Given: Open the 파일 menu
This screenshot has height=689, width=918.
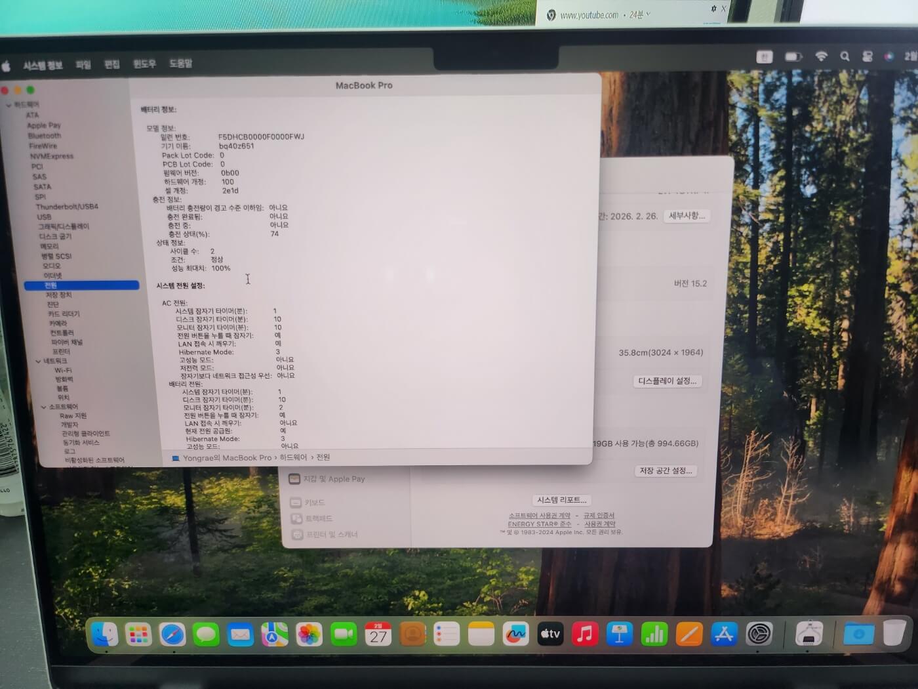Looking at the screenshot, I should (x=83, y=65).
